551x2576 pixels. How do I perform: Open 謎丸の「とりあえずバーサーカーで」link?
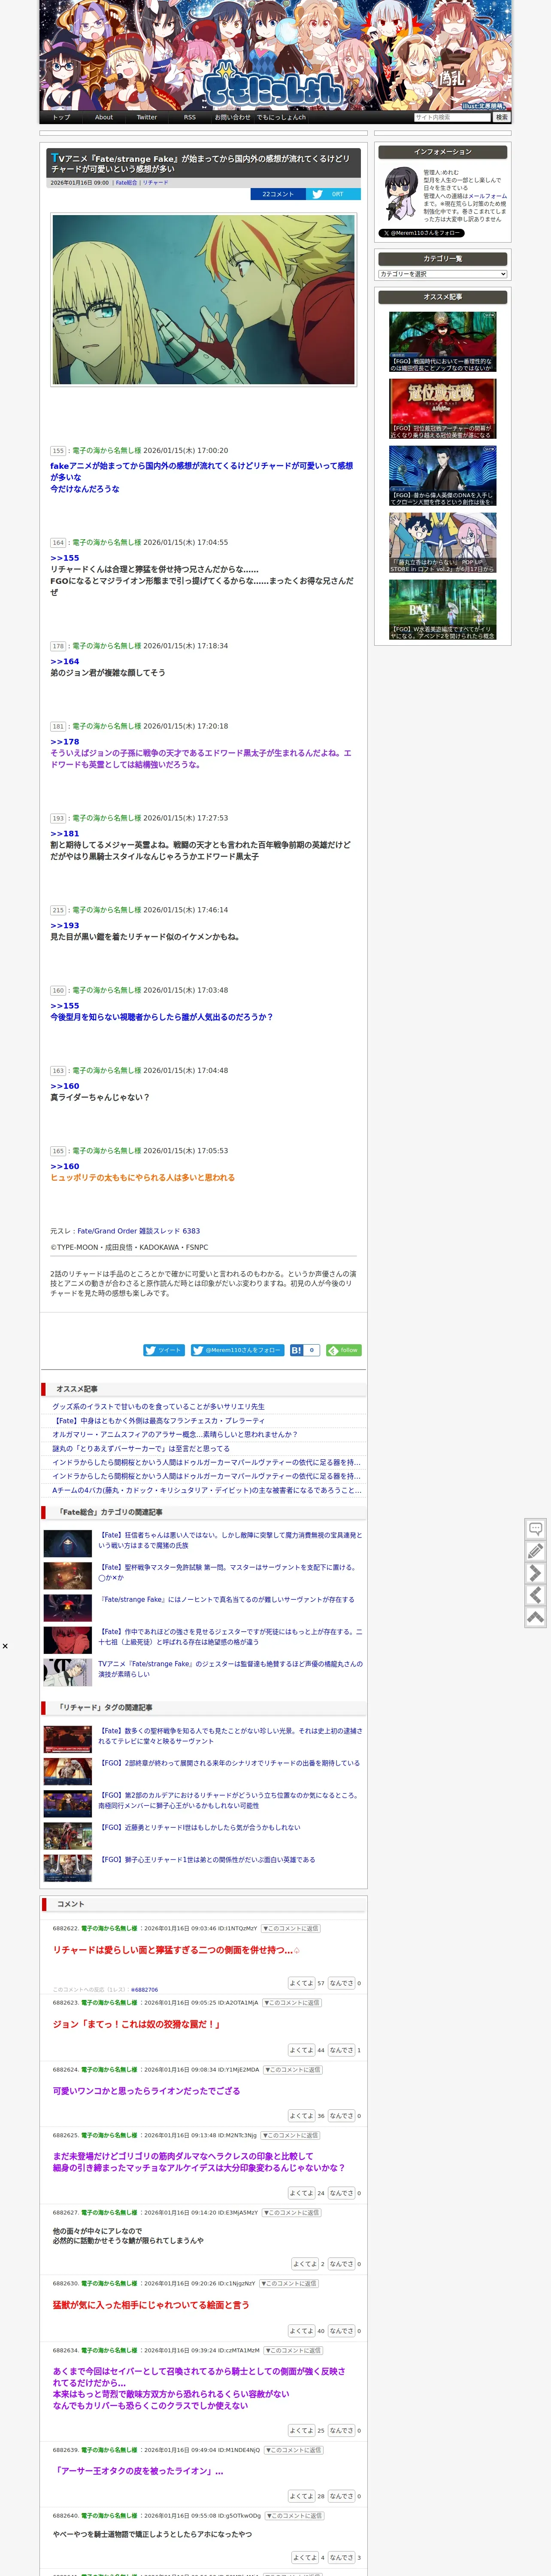(x=141, y=1448)
